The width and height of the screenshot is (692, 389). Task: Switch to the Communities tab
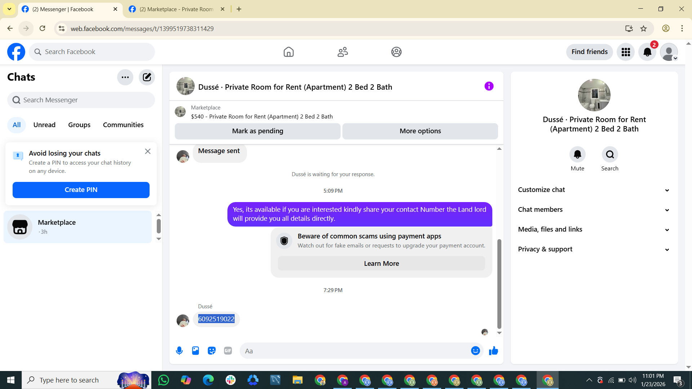[x=123, y=125]
